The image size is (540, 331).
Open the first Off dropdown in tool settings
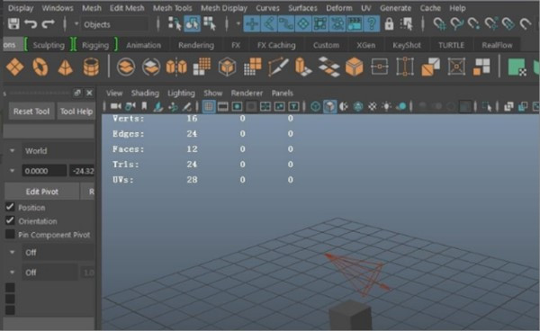point(58,252)
